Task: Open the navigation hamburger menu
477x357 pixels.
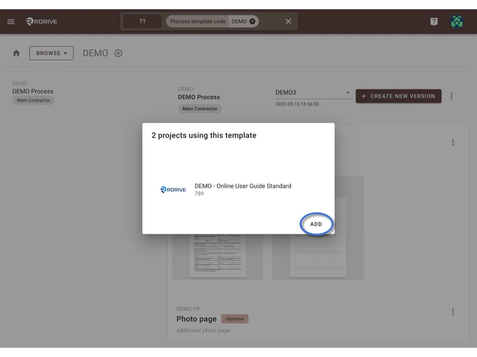Action: click(x=11, y=21)
